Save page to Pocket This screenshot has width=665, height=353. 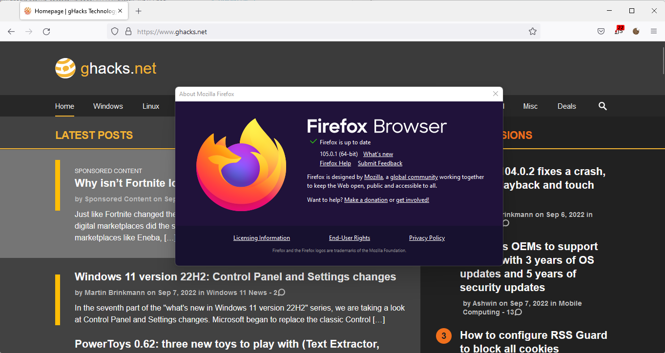pyautogui.click(x=601, y=32)
